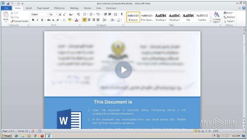Toggle italic formatting
Screen dimensions: 247x140
pos(38,20)
